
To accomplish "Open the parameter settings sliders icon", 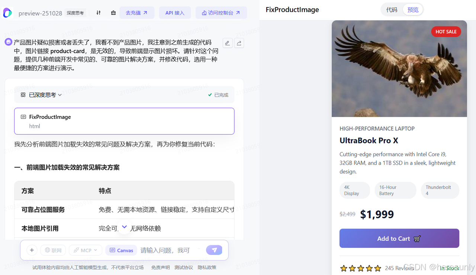I will 99,13.
